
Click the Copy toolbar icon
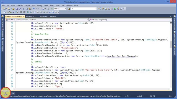click(x=27, y=9)
